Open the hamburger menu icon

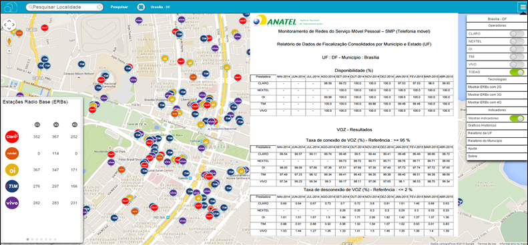[522, 7]
